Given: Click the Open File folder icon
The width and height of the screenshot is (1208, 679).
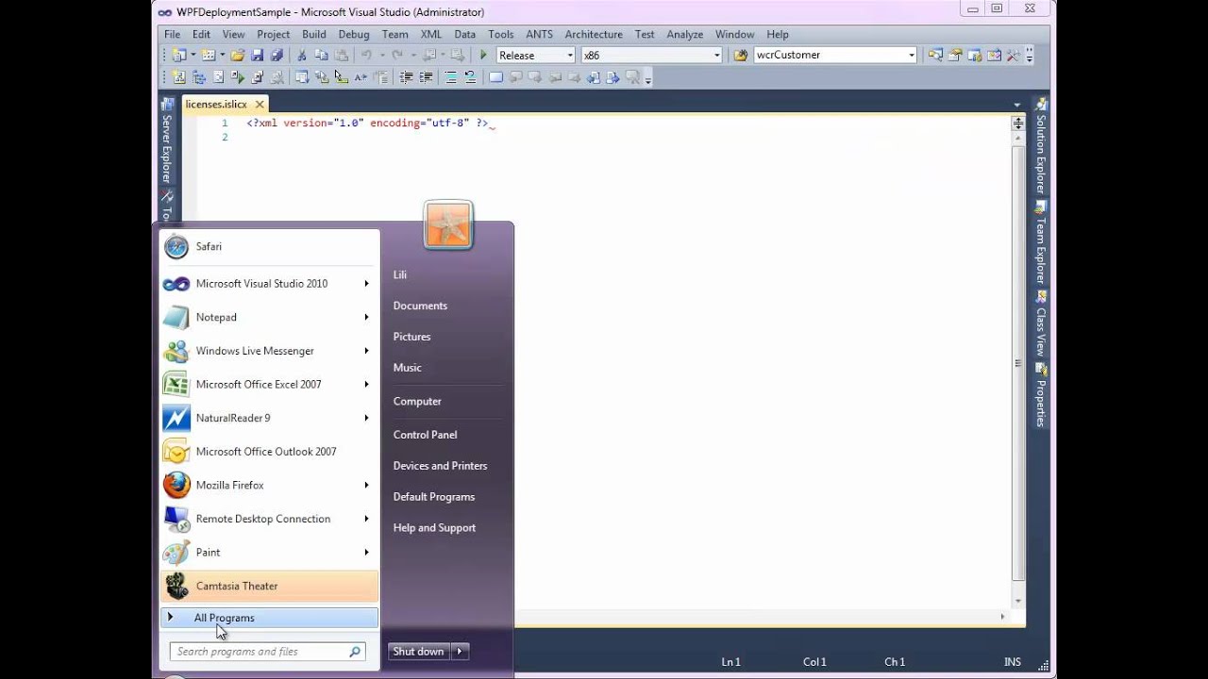Looking at the screenshot, I should coord(237,55).
